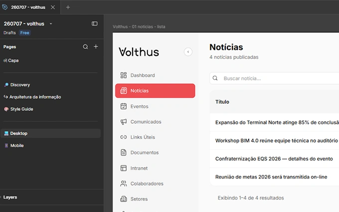Click the Comunicados megaphone icon
The height and width of the screenshot is (212, 339).
(x=124, y=122)
